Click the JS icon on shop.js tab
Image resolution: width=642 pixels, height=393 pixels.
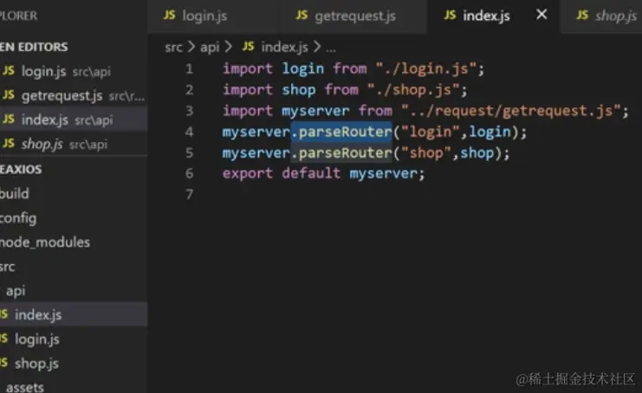582,15
